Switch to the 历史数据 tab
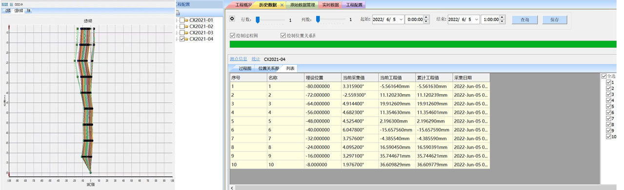624x190 pixels. click(268, 5)
